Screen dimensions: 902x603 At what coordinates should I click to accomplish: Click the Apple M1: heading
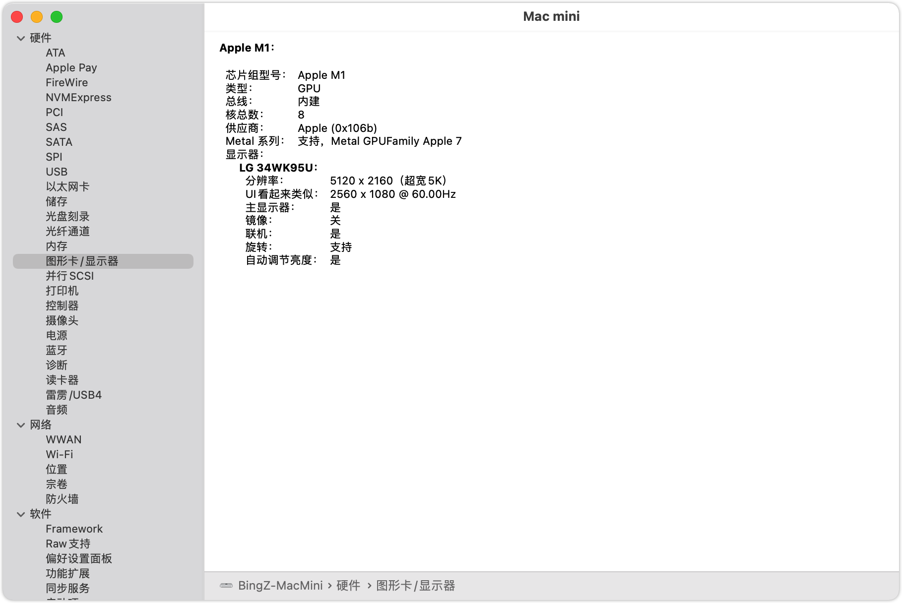247,48
